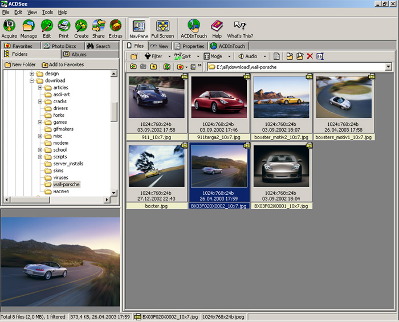Open the Edit menu

click(x=18, y=12)
